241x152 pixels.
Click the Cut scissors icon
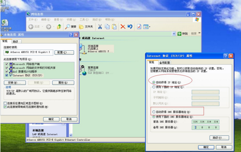point(100,27)
